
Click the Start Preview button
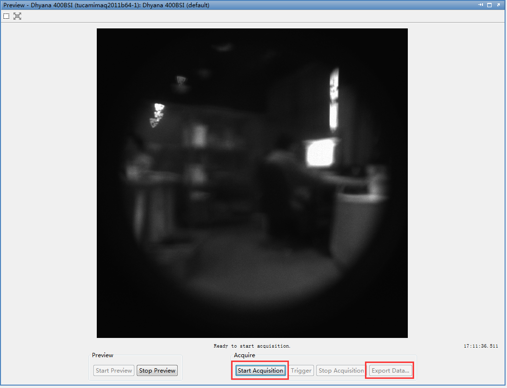114,371
